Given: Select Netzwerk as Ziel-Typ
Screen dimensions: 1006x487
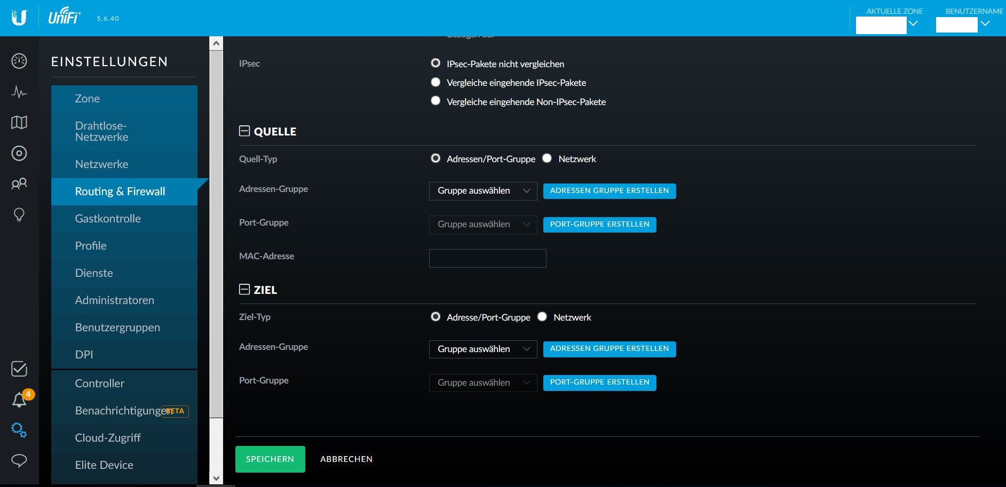Looking at the screenshot, I should coord(542,317).
